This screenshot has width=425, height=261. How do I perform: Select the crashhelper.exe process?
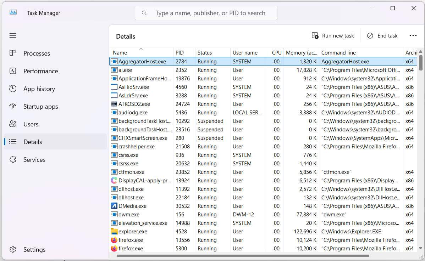point(263,147)
